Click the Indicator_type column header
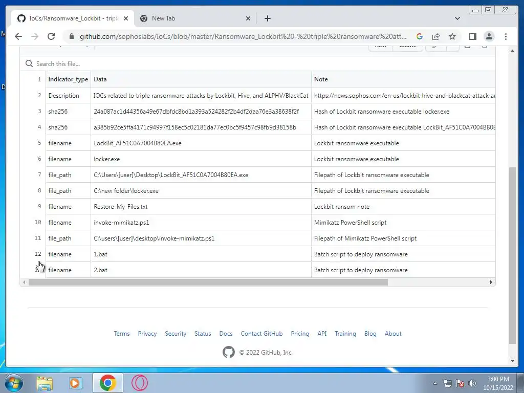The width and height of the screenshot is (524, 393). (68, 79)
